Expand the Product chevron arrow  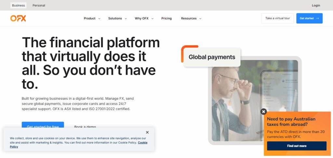tap(99, 19)
